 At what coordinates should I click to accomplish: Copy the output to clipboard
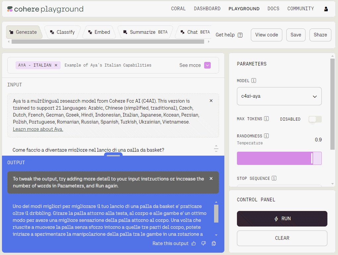[x=214, y=243]
